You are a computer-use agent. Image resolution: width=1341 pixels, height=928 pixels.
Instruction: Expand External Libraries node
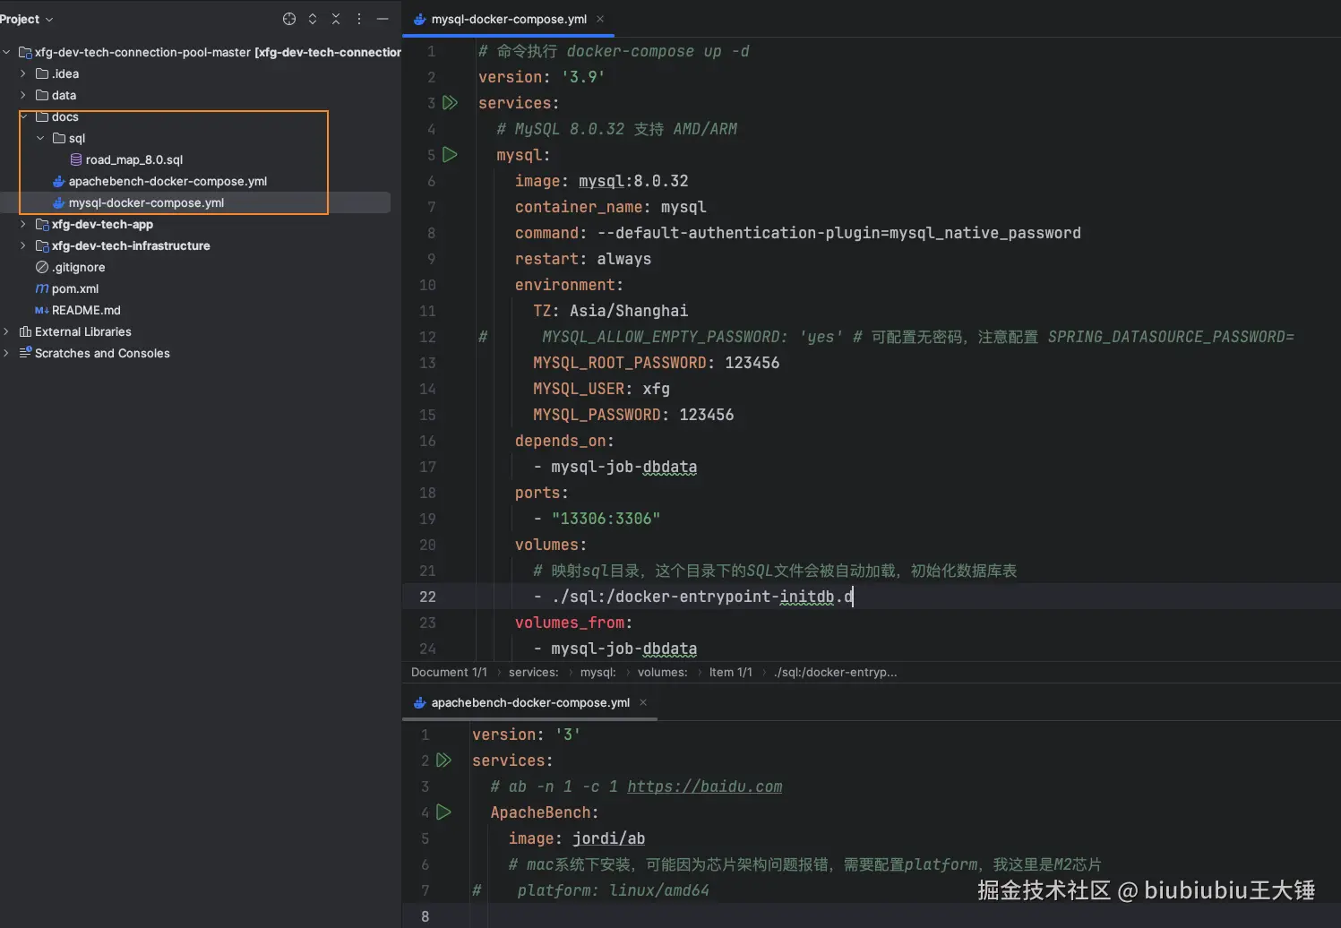[7, 331]
